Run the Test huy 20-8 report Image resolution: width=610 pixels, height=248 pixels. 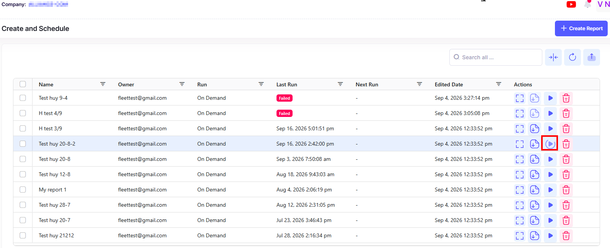[x=550, y=159]
